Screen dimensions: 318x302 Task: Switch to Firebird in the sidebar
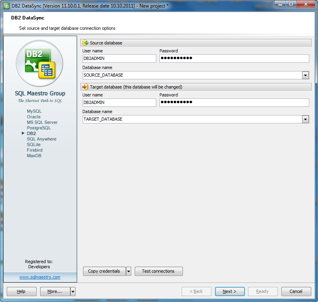coord(35,150)
